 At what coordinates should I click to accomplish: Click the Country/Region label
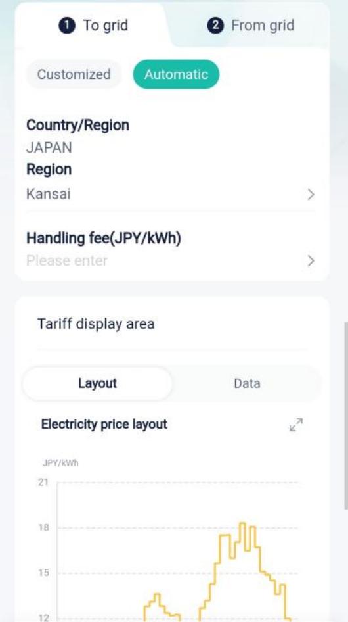77,125
